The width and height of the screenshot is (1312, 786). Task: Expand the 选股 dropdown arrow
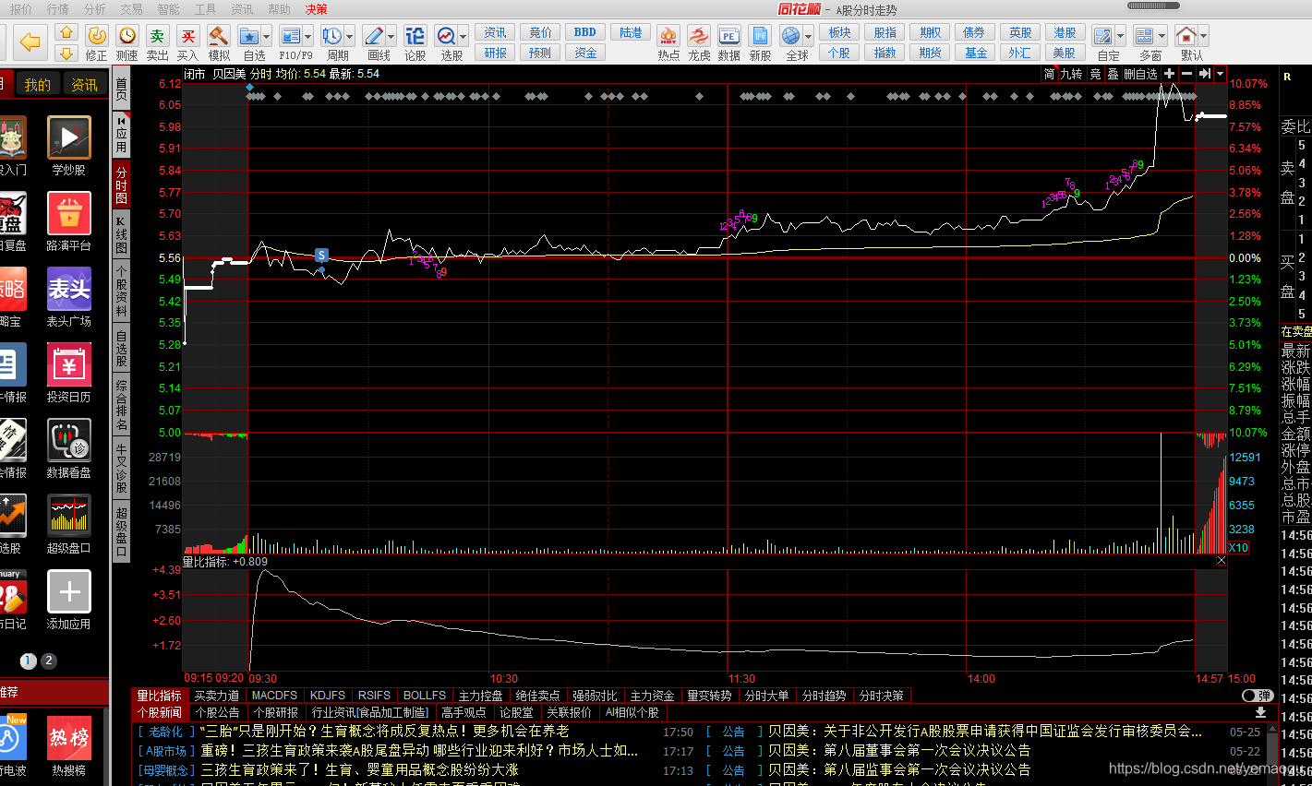pos(463,37)
